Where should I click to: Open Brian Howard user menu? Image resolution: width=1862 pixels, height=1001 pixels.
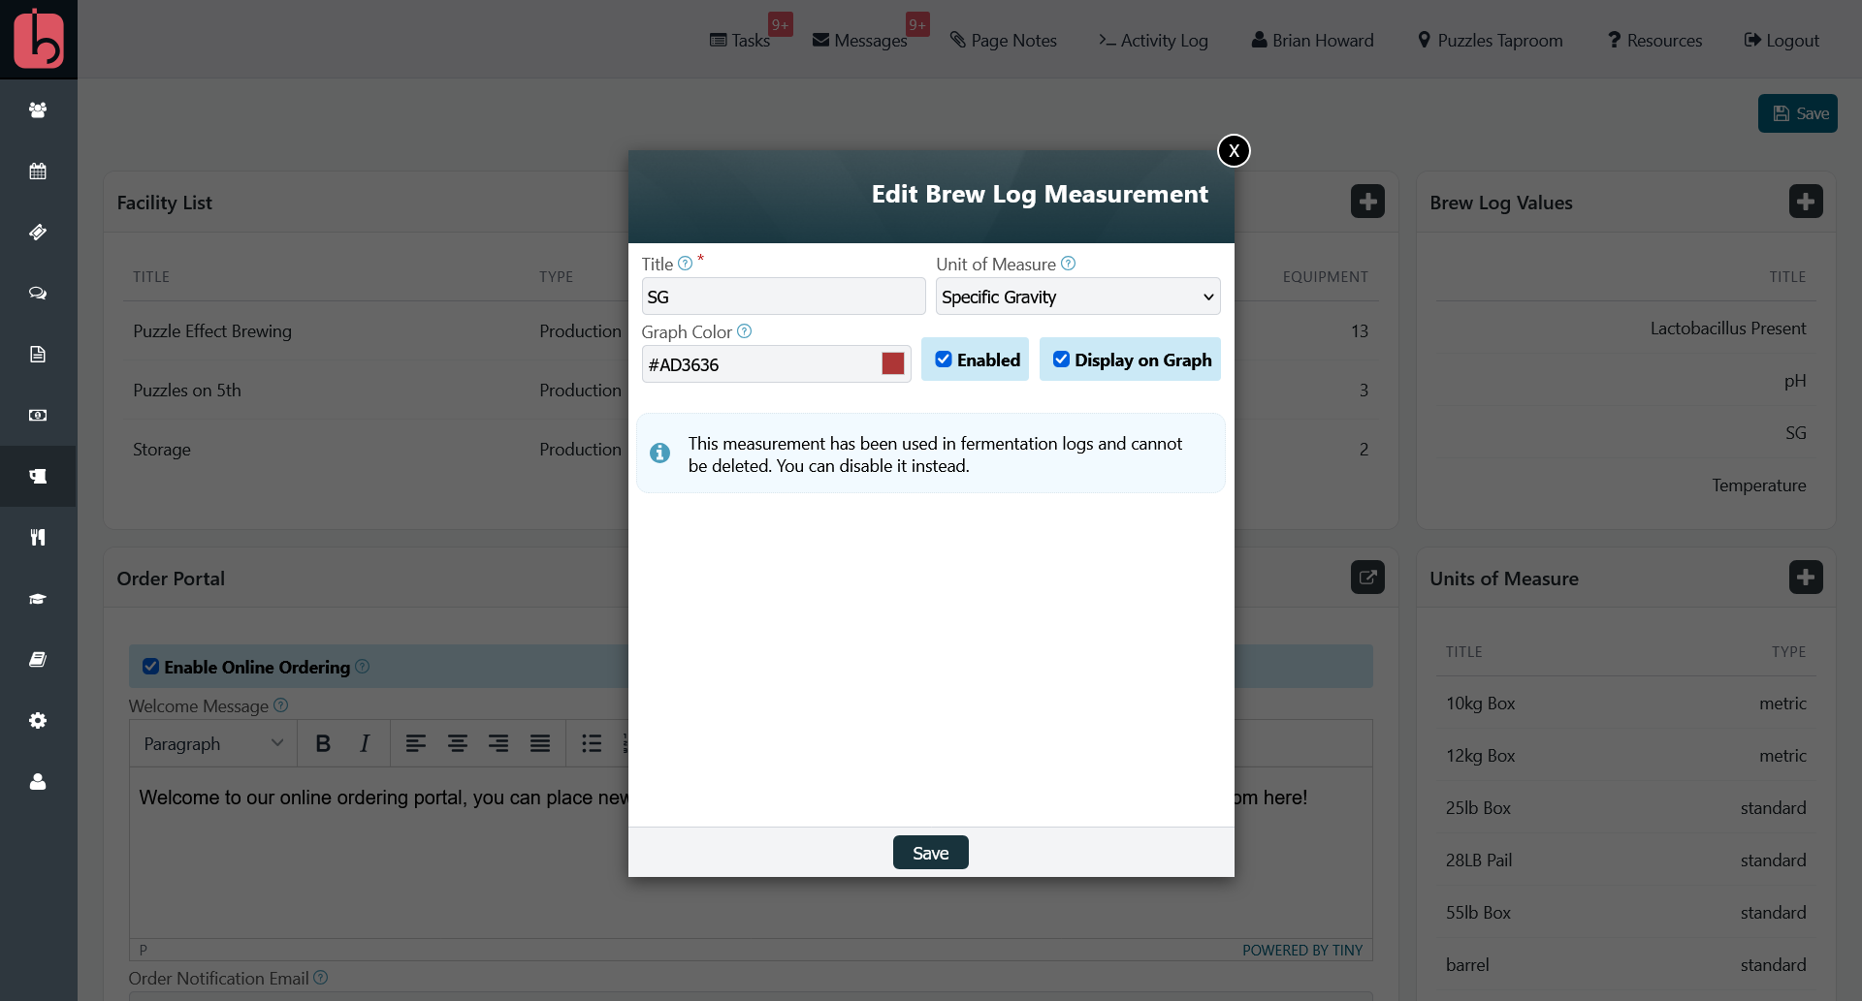click(x=1312, y=40)
